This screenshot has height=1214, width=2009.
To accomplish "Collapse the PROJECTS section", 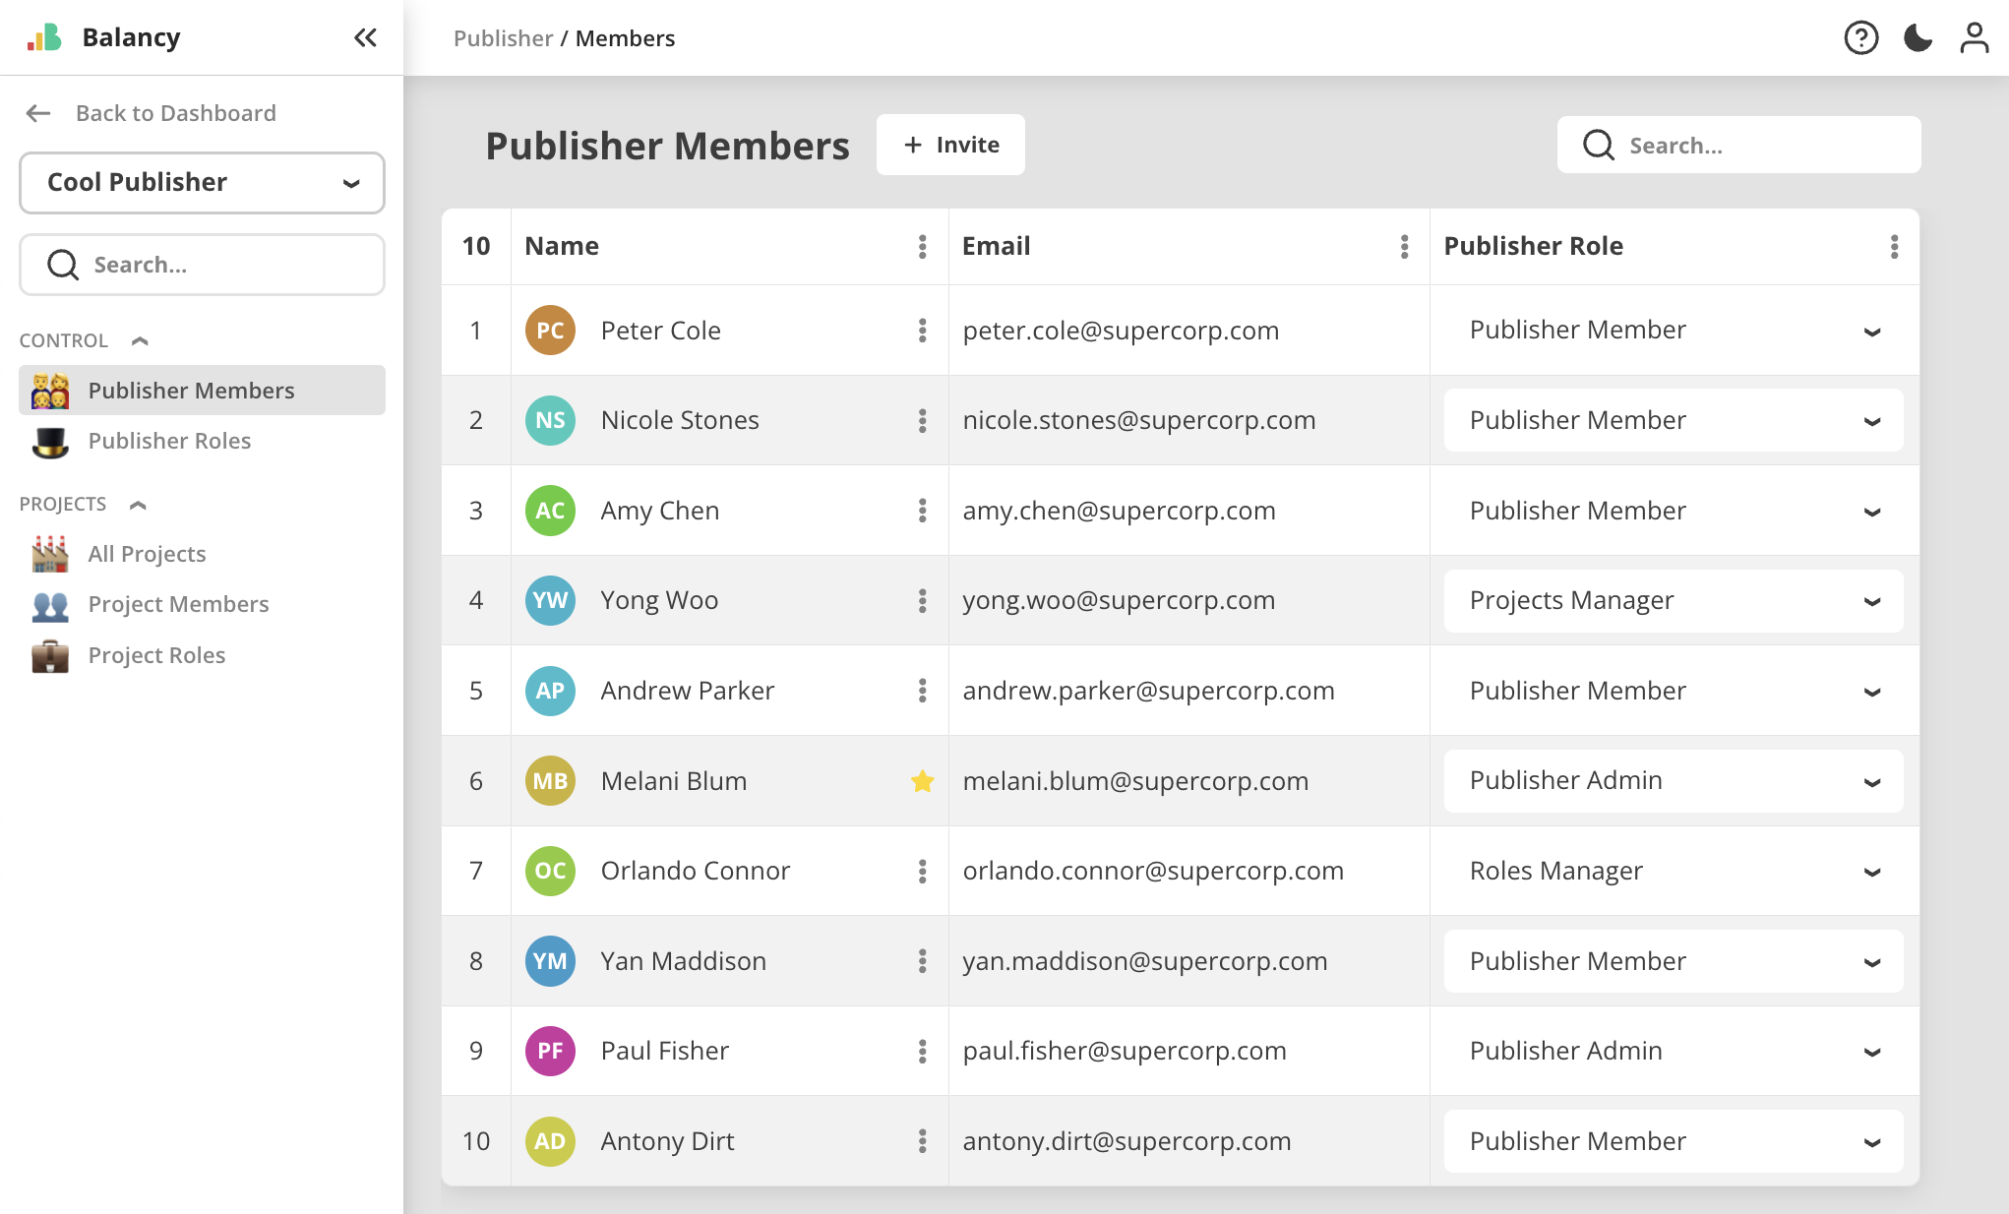I will [x=137, y=504].
